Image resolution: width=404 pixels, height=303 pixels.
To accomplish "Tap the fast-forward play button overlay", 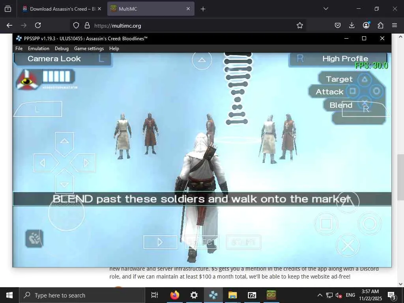I will 160,242.
